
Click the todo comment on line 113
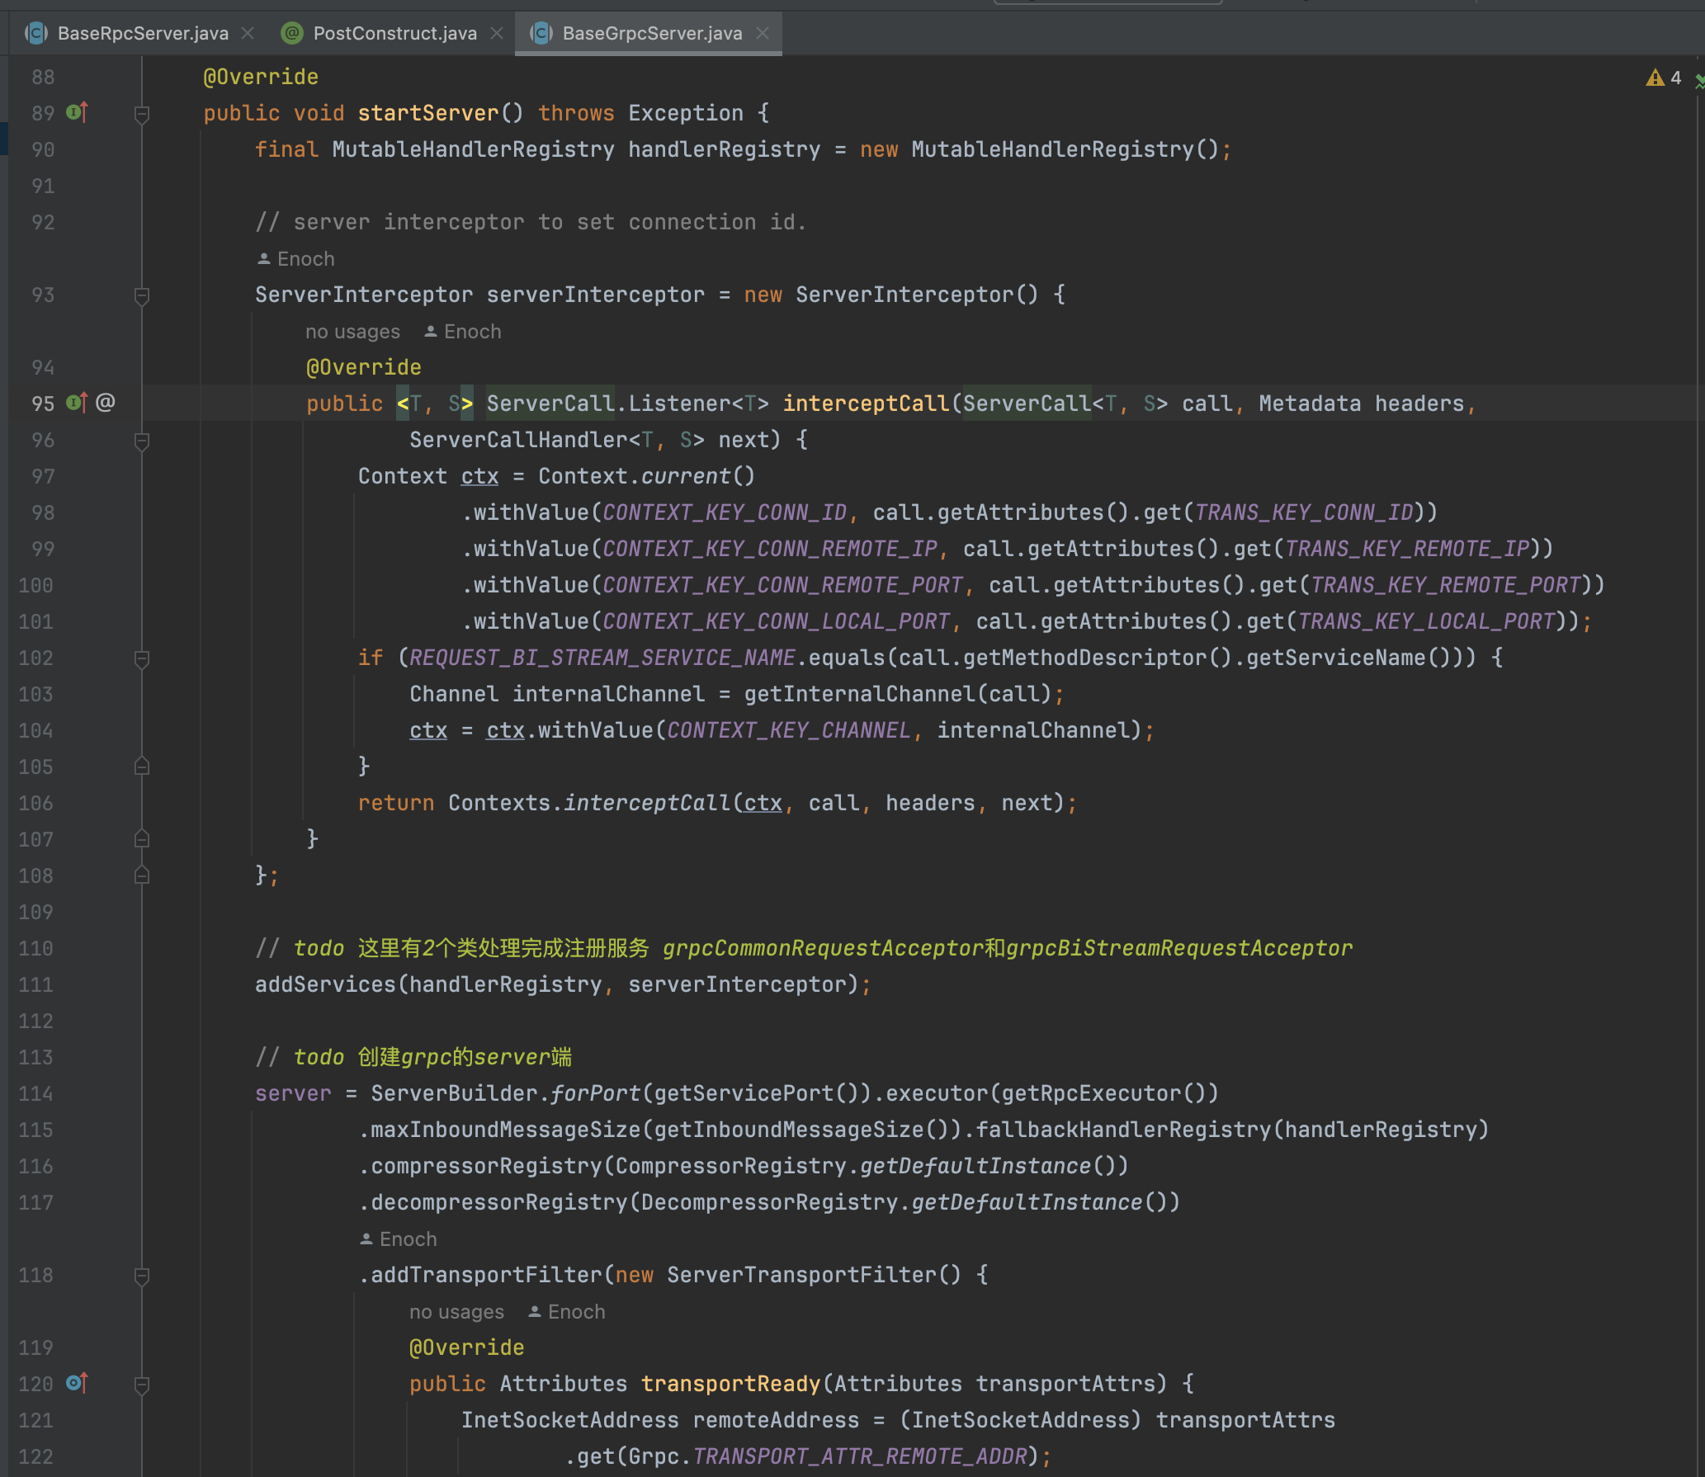pyautogui.click(x=413, y=1057)
